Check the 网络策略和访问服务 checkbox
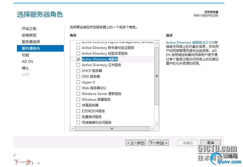The image size is (243, 167). 78,122
